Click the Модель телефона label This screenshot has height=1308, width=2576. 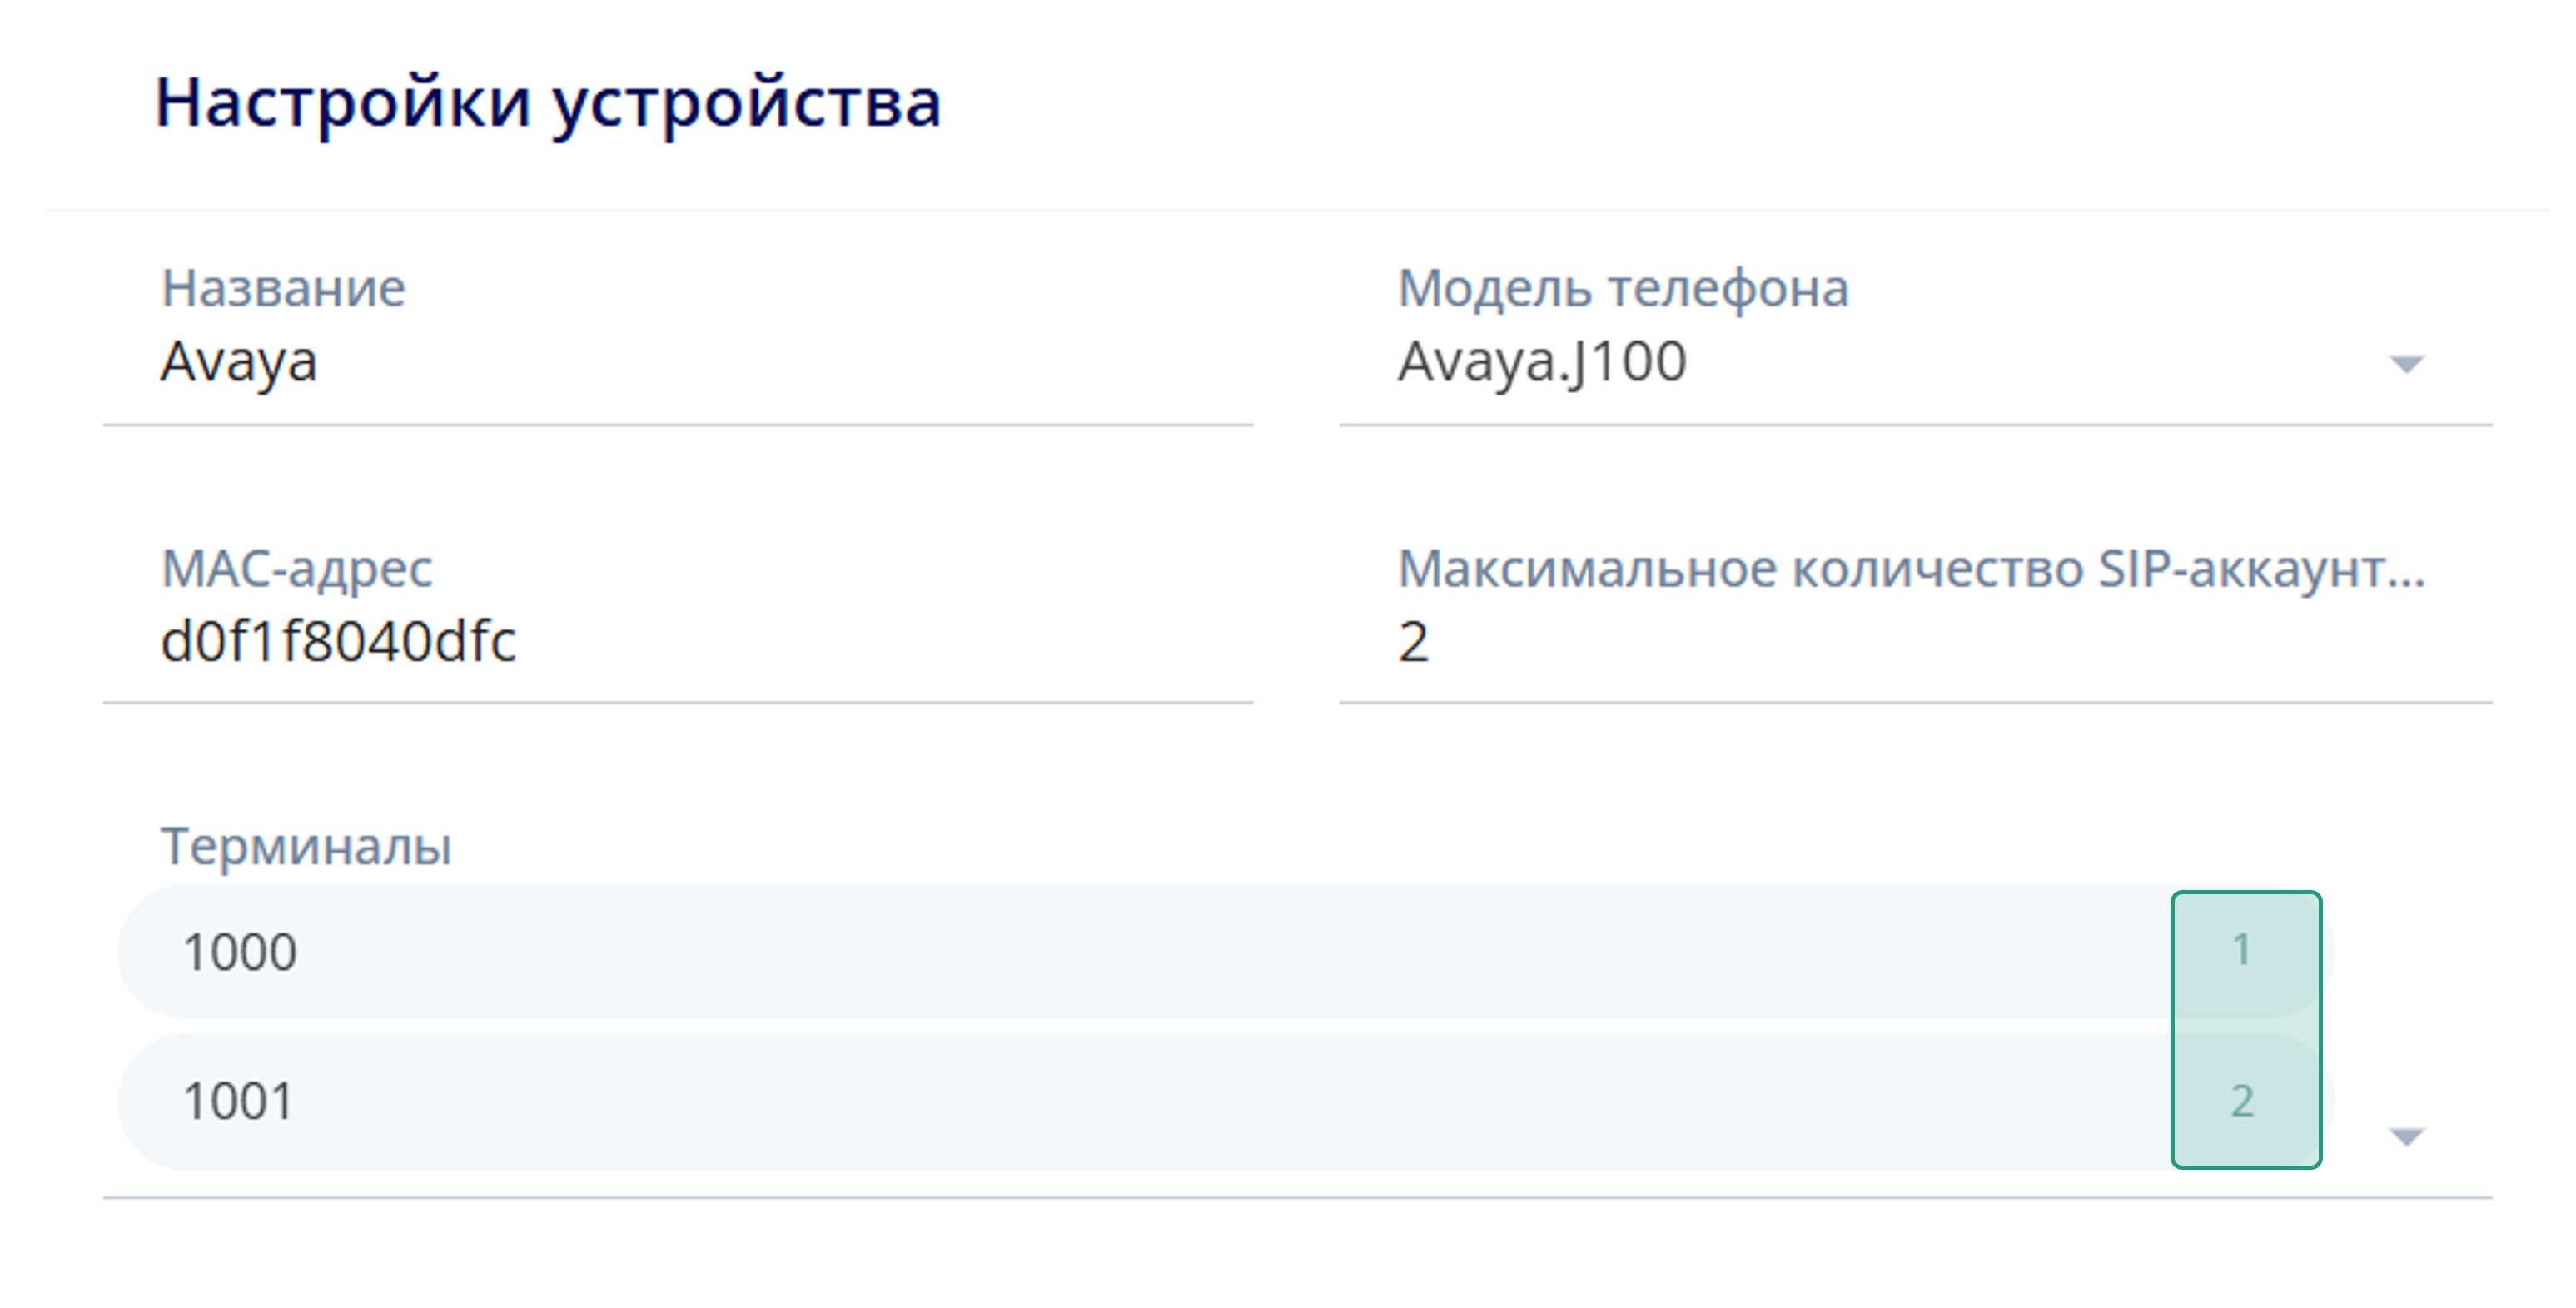(1622, 288)
